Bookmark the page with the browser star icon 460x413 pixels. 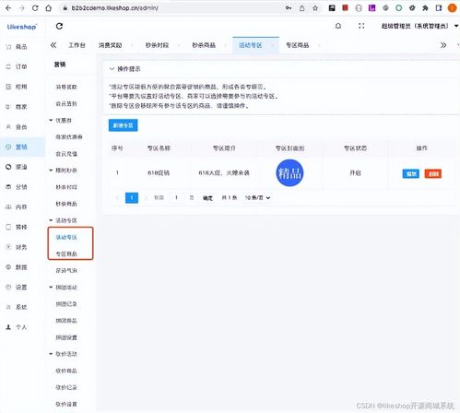click(315, 8)
